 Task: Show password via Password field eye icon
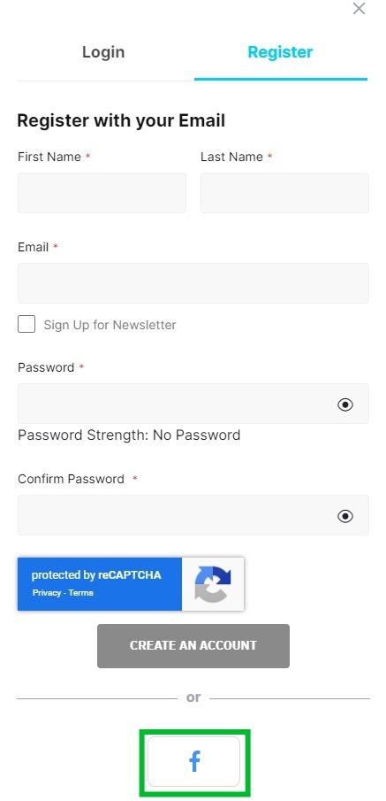pyautogui.click(x=345, y=404)
